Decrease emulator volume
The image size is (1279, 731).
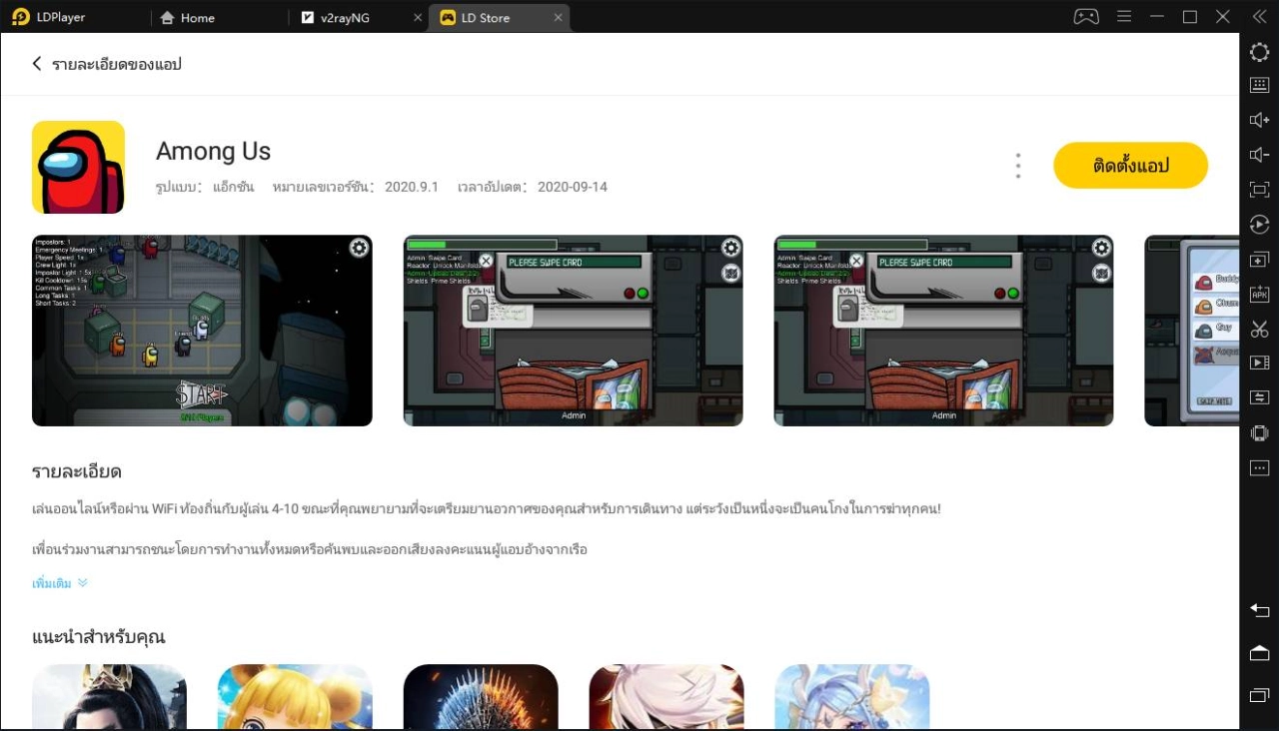pos(1259,155)
